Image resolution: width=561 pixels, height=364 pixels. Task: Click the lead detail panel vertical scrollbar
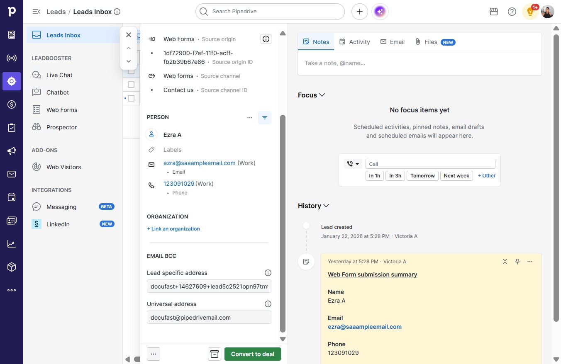point(283,224)
